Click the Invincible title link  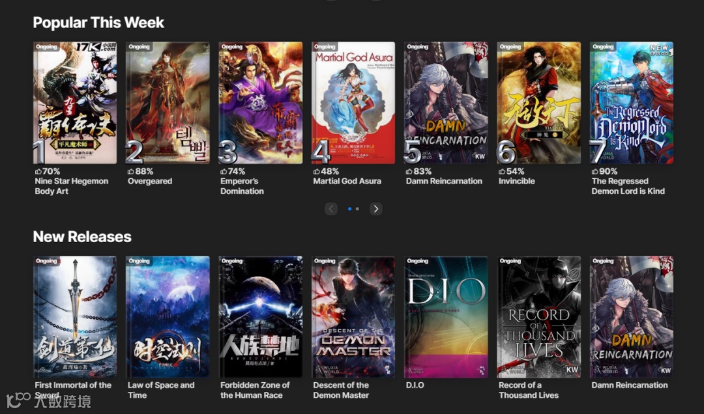[517, 181]
